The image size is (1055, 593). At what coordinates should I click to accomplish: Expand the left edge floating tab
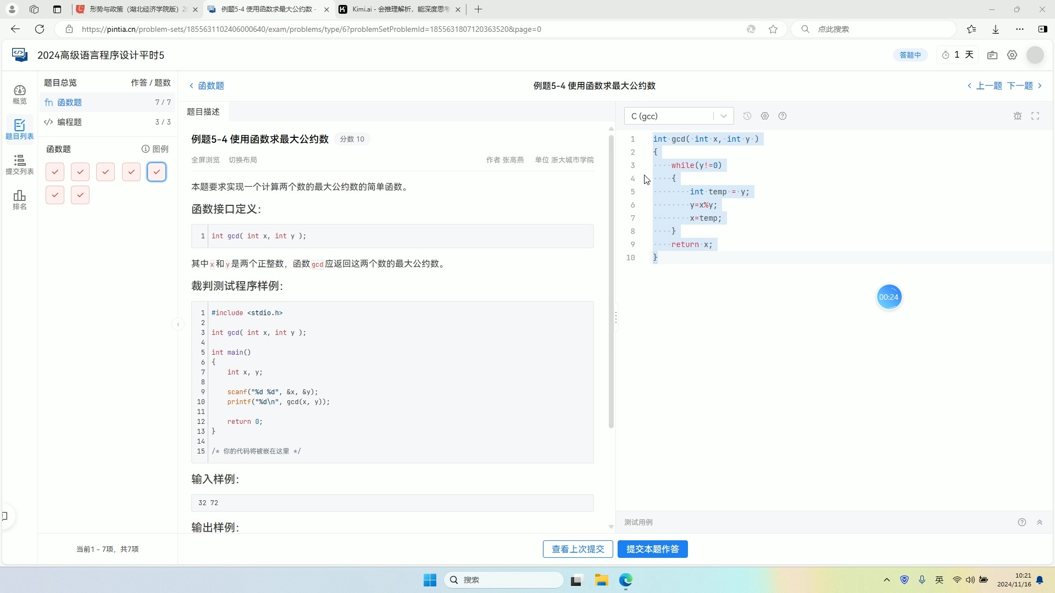5,516
